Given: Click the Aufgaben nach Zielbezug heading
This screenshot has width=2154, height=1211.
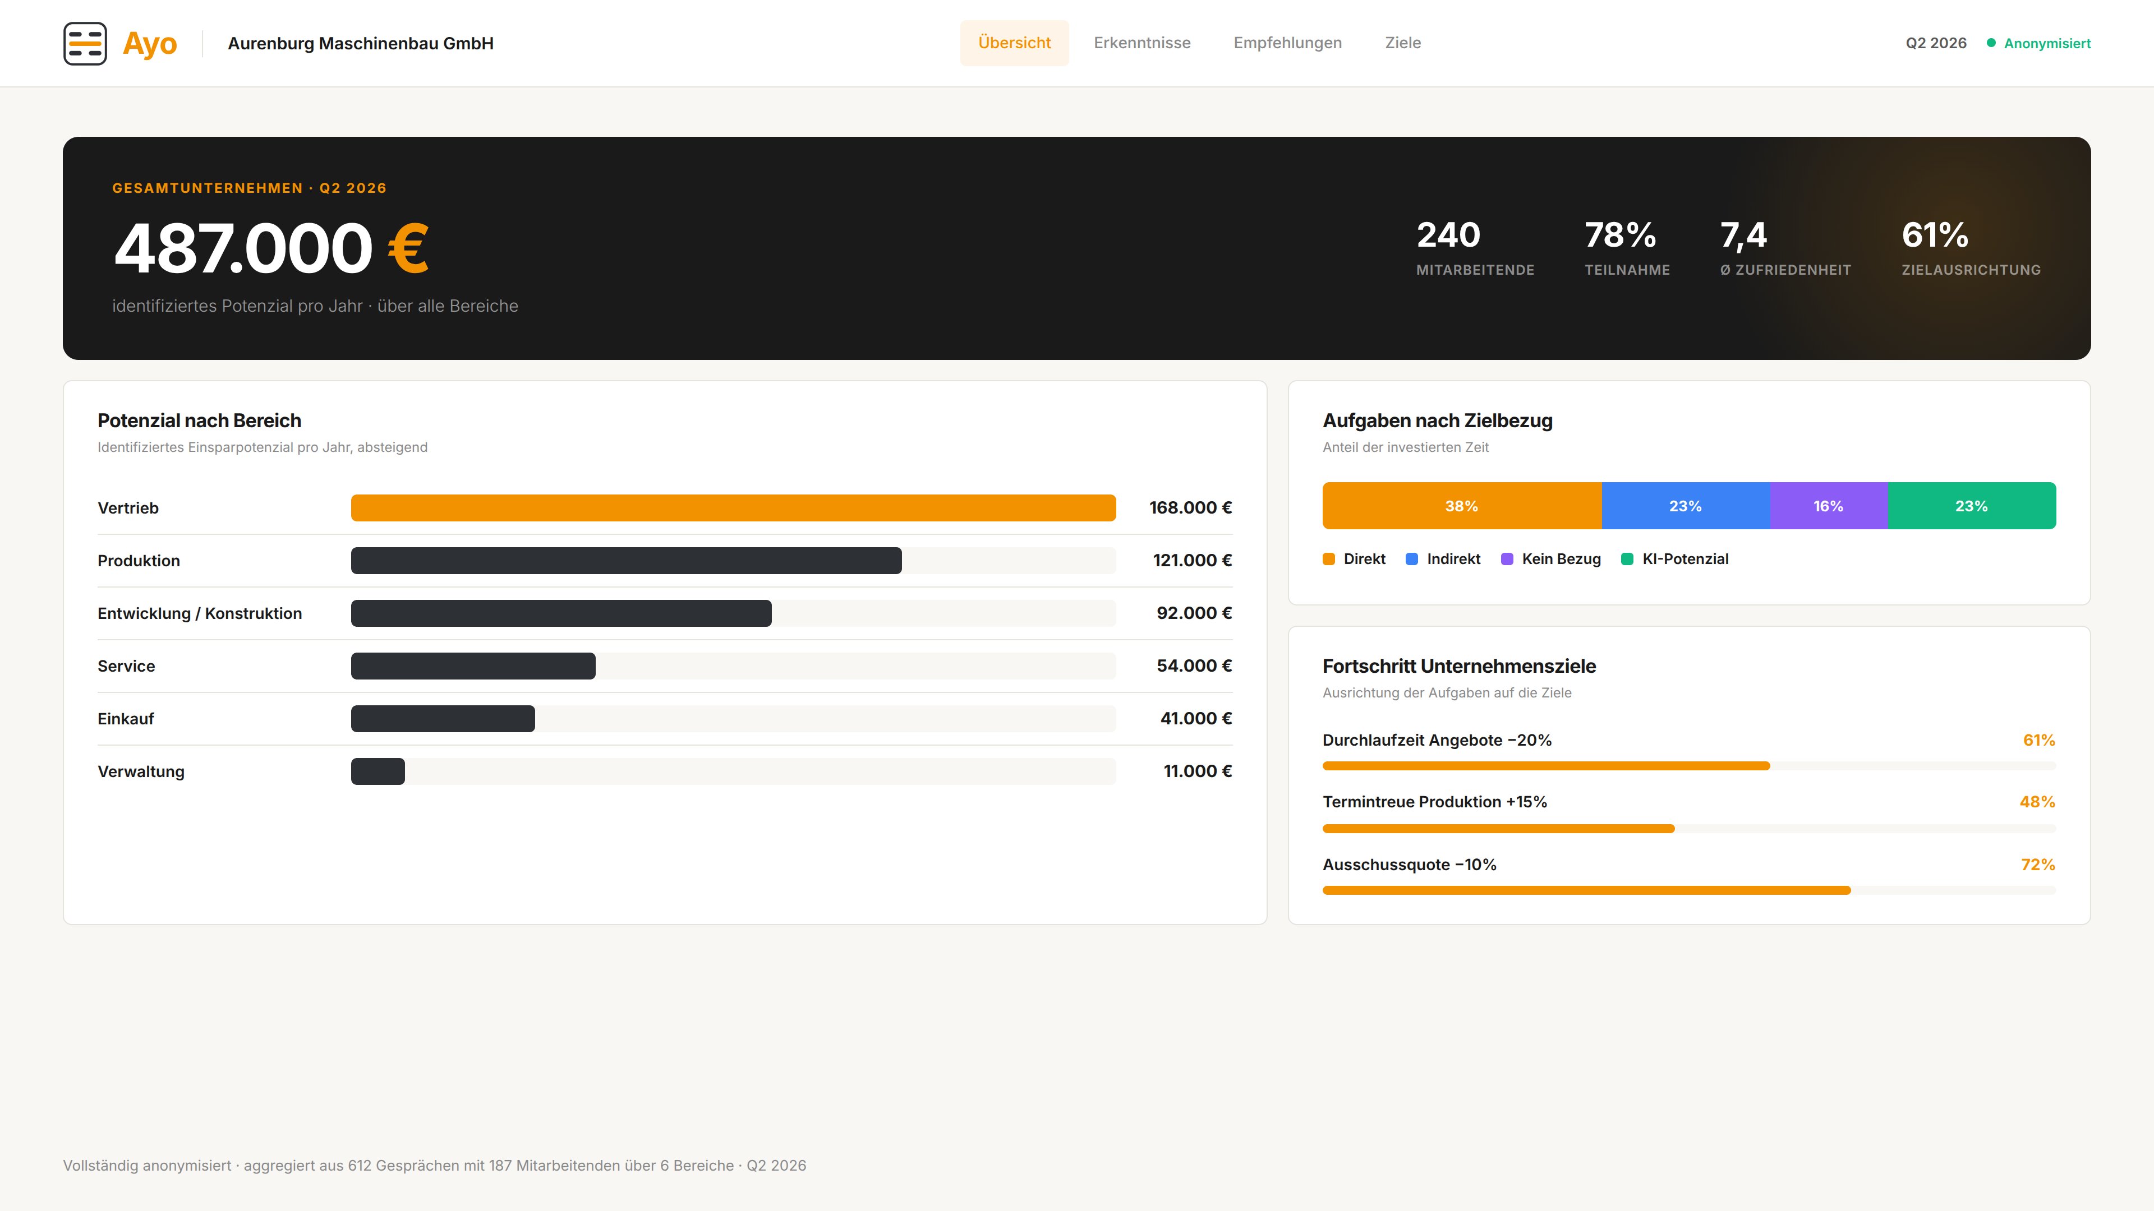Looking at the screenshot, I should [1437, 420].
